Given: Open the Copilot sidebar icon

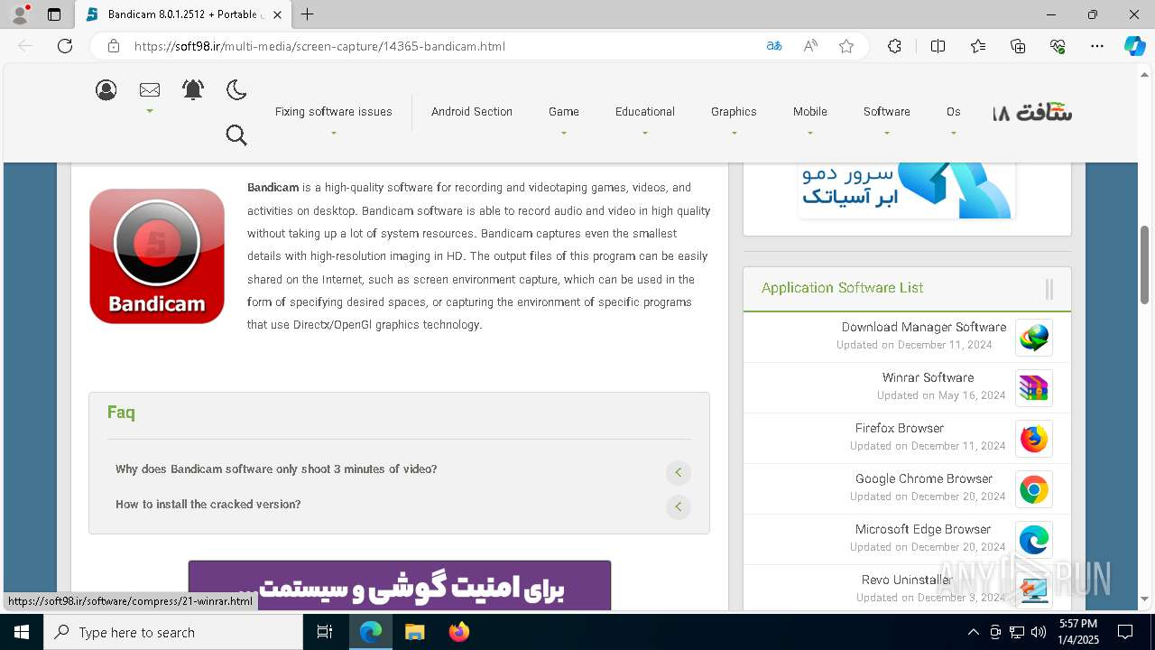Looking at the screenshot, I should pyautogui.click(x=1134, y=46).
